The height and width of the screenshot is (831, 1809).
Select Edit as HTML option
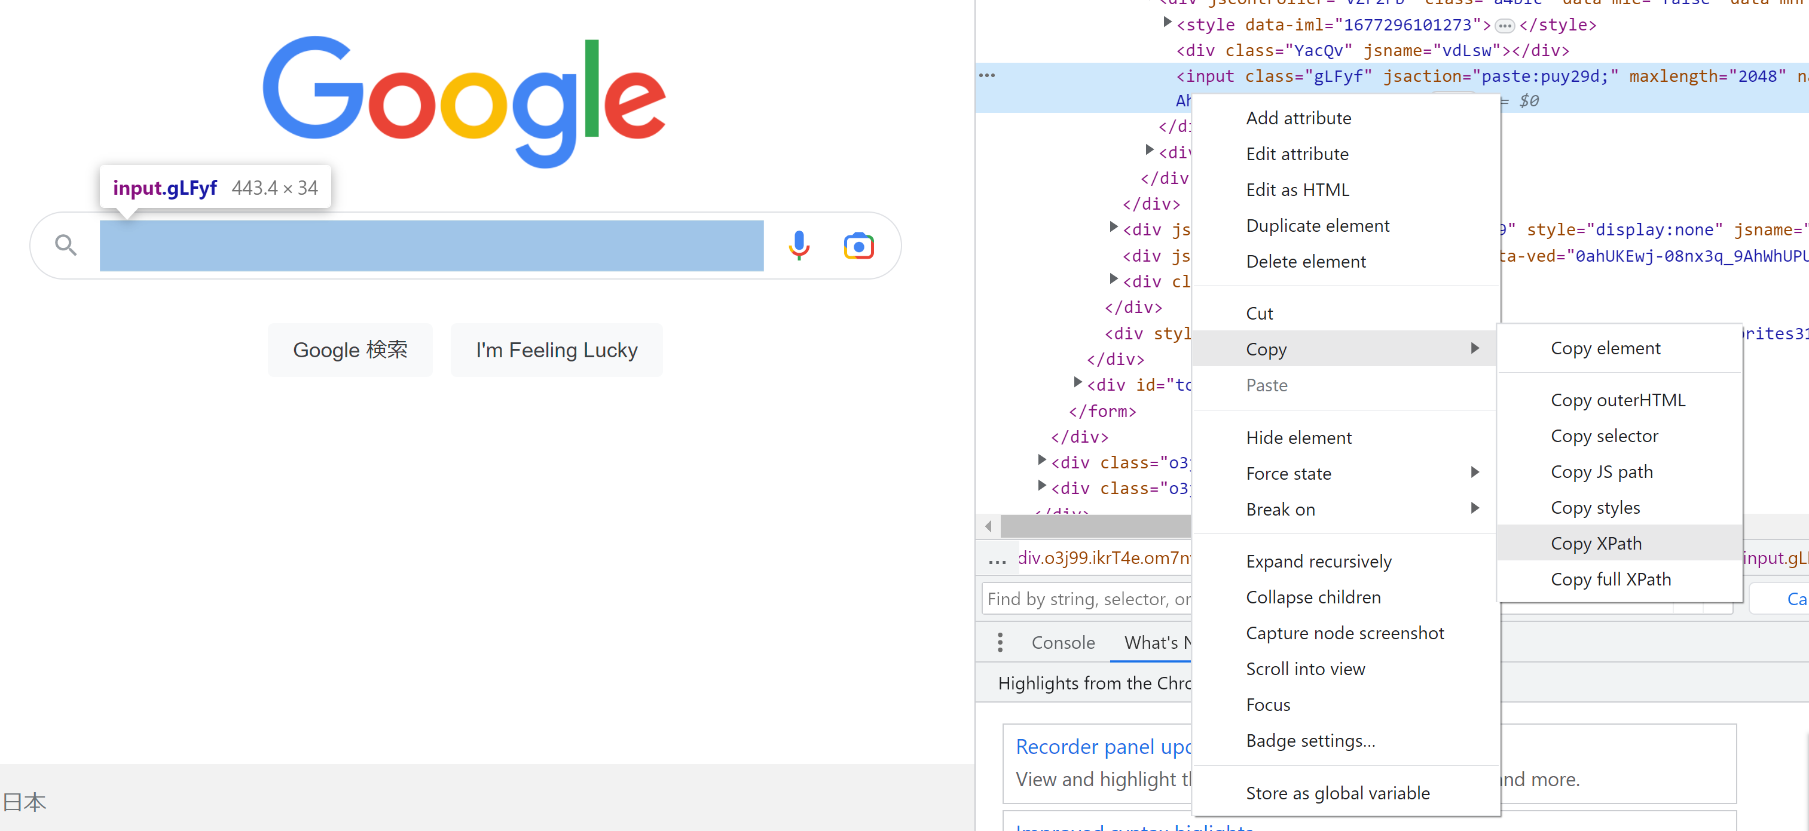pyautogui.click(x=1297, y=189)
